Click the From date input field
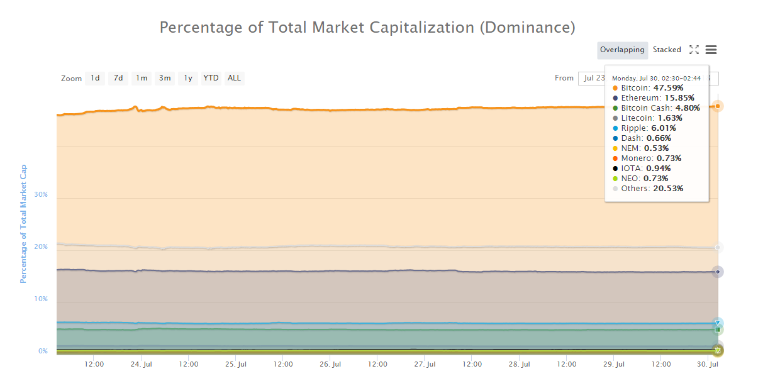763x376 pixels. pyautogui.click(x=591, y=78)
